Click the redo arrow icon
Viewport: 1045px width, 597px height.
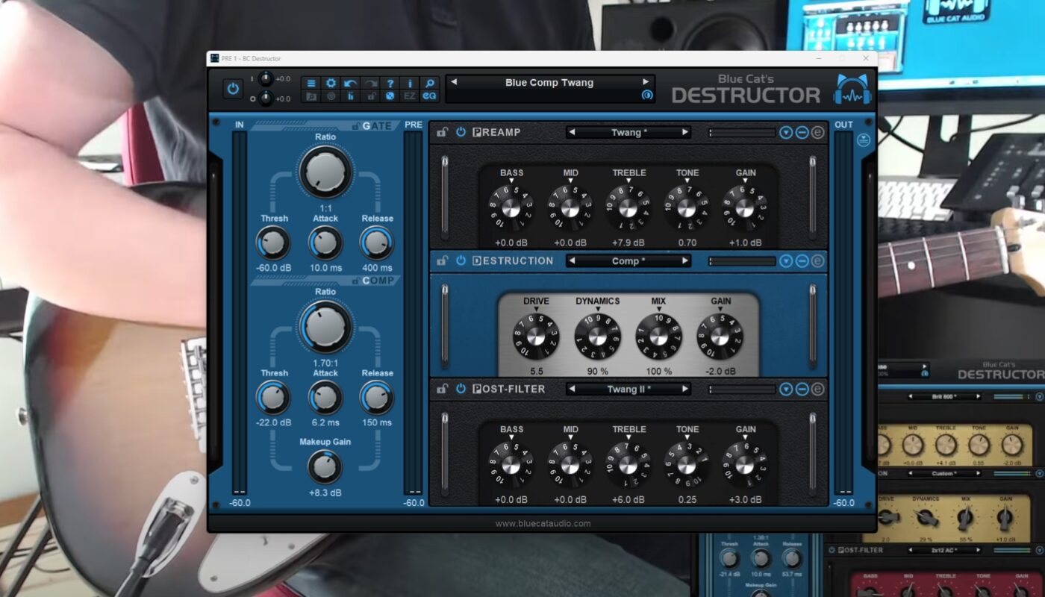click(x=370, y=84)
